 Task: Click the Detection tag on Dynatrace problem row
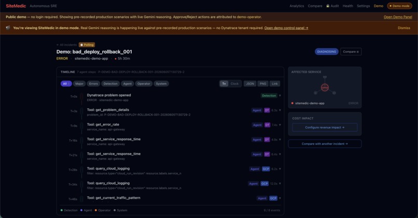tap(269, 96)
